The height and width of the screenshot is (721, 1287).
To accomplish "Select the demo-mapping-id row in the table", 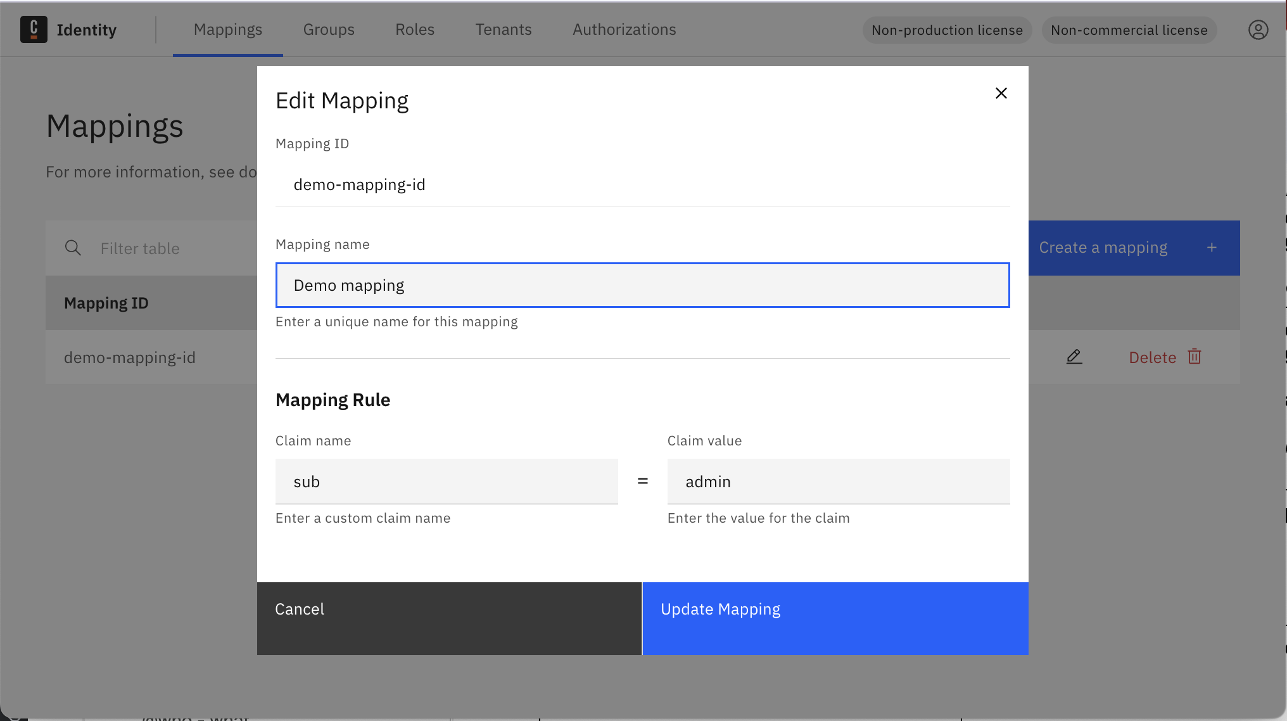I will tap(130, 357).
